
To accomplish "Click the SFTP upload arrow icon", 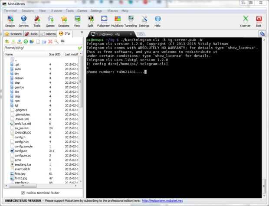I will (x=20, y=41).
